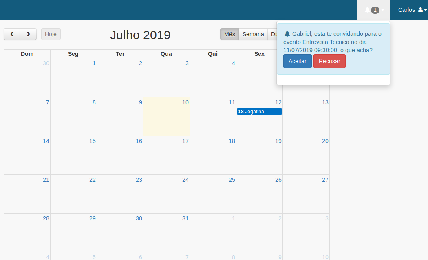Switch calendar to Dia view
The width and height of the screenshot is (428, 260).
274,34
